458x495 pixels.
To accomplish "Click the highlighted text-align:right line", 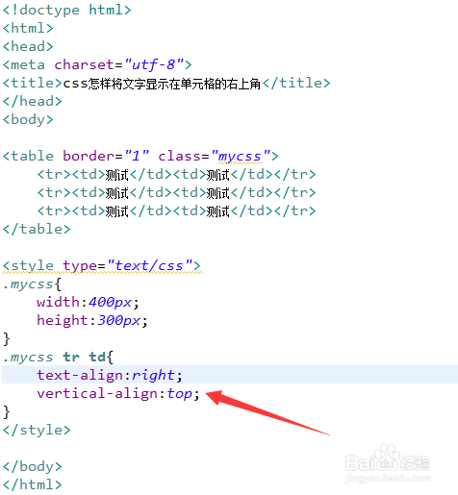I will pyautogui.click(x=230, y=375).
